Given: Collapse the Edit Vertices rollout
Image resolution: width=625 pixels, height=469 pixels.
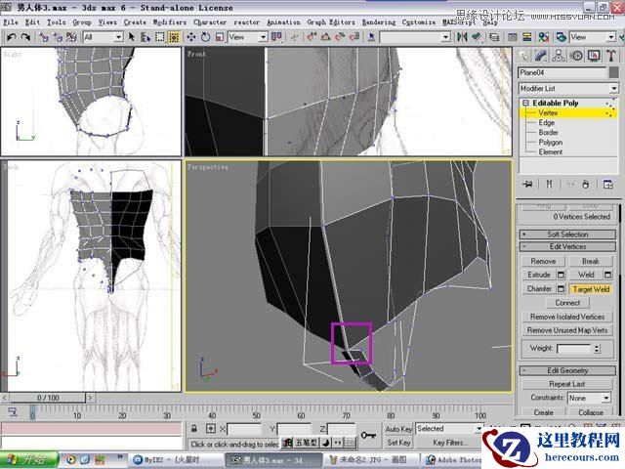Looking at the screenshot, I should click(x=567, y=246).
